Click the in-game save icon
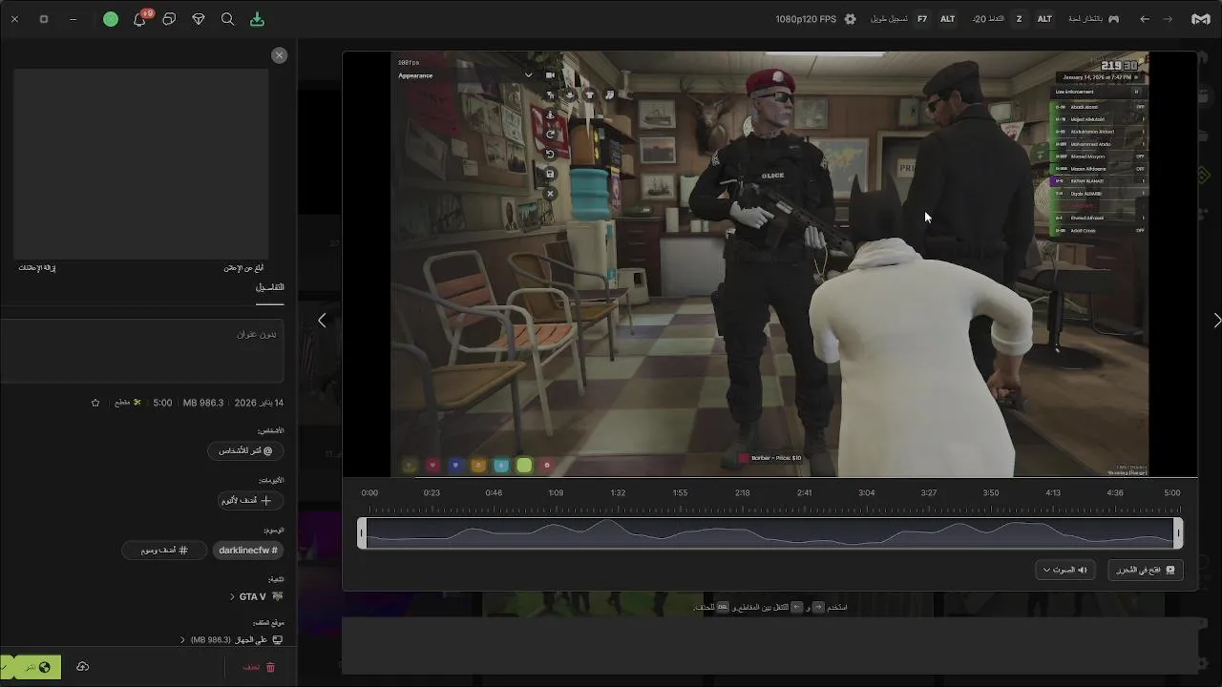 (550, 174)
